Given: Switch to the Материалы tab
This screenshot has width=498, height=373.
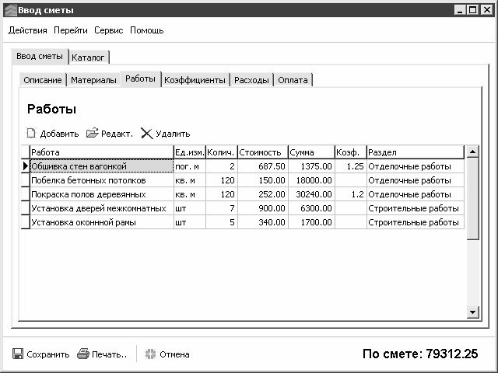Looking at the screenshot, I should (93, 80).
